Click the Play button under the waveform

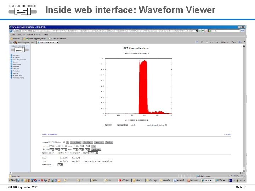(x=106, y=125)
